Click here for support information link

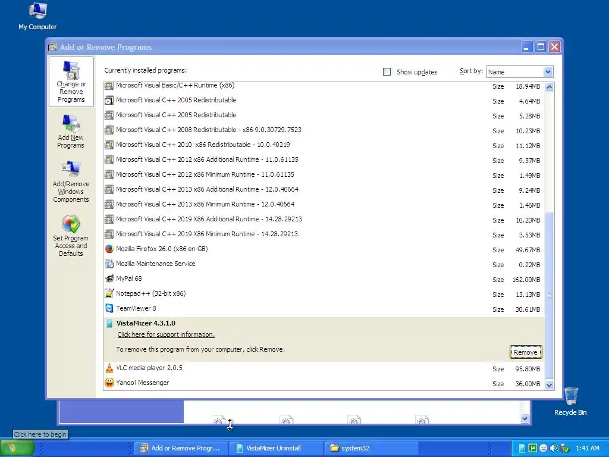pyautogui.click(x=166, y=334)
